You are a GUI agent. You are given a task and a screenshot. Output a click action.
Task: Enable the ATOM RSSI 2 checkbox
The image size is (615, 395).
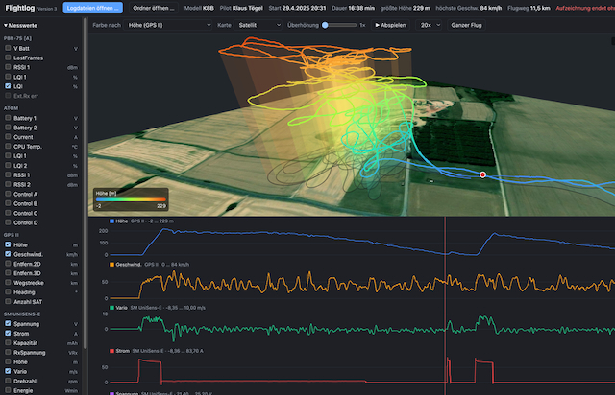(8, 184)
